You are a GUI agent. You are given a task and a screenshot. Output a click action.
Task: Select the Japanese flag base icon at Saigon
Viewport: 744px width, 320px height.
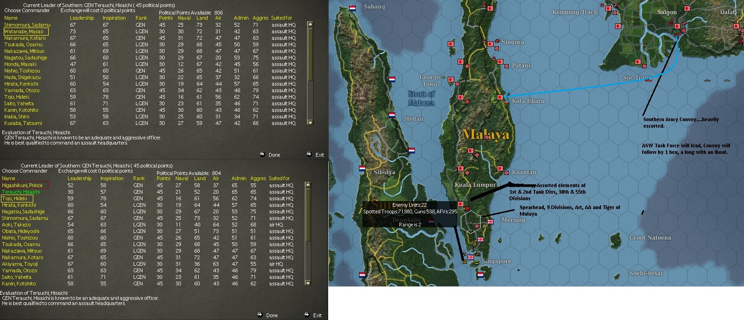pyautogui.click(x=677, y=26)
